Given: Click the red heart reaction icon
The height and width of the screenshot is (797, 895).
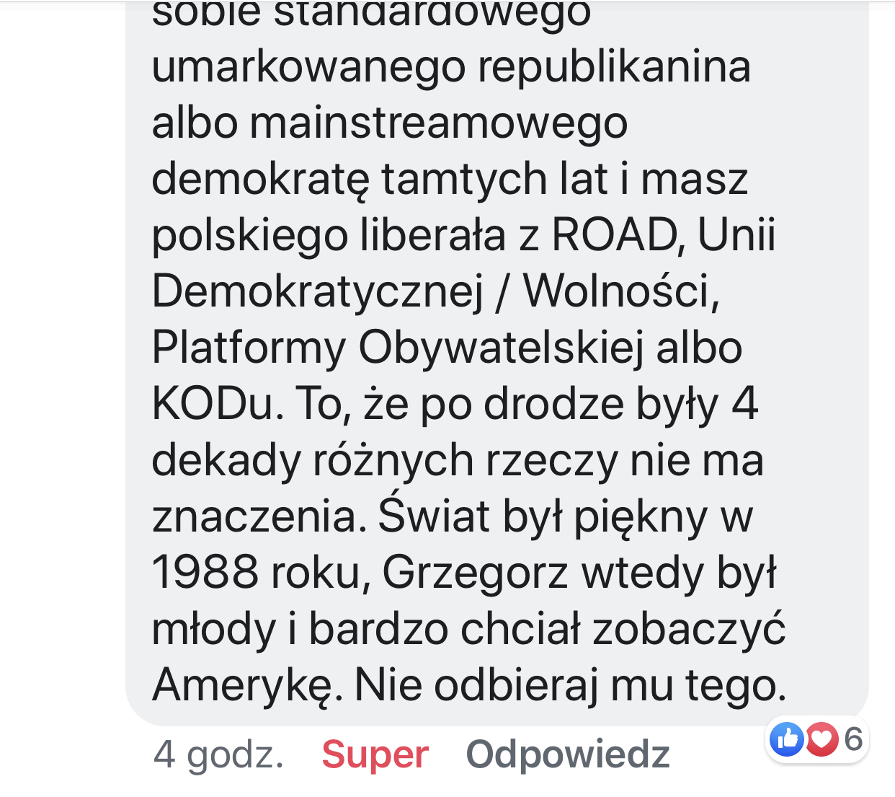Looking at the screenshot, I should (x=821, y=739).
